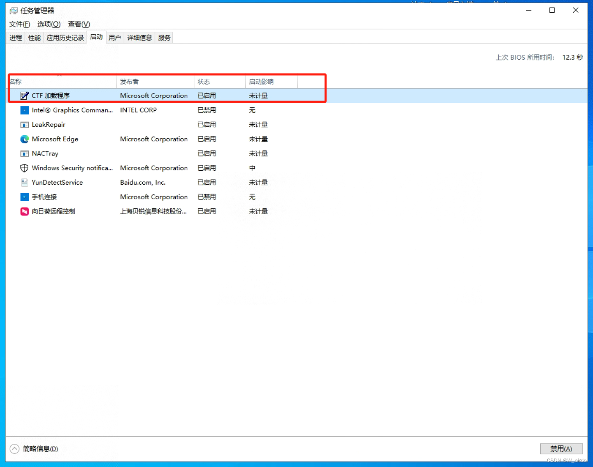This screenshot has height=467, width=593.
Task: Click the LeakRepair window icon
Action: pos(24,125)
